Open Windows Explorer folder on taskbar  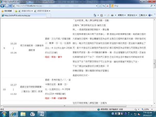tap(23, 114)
